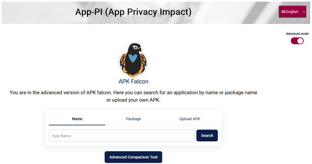Screen dimensions: 312x164
Task: Open the Upload APK tab
Action: pyautogui.click(x=189, y=119)
